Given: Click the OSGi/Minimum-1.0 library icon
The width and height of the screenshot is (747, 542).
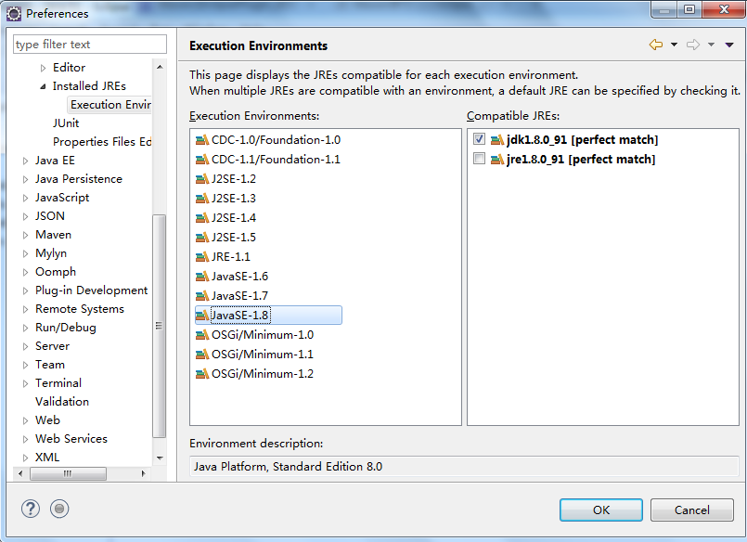Looking at the screenshot, I should click(x=202, y=335).
